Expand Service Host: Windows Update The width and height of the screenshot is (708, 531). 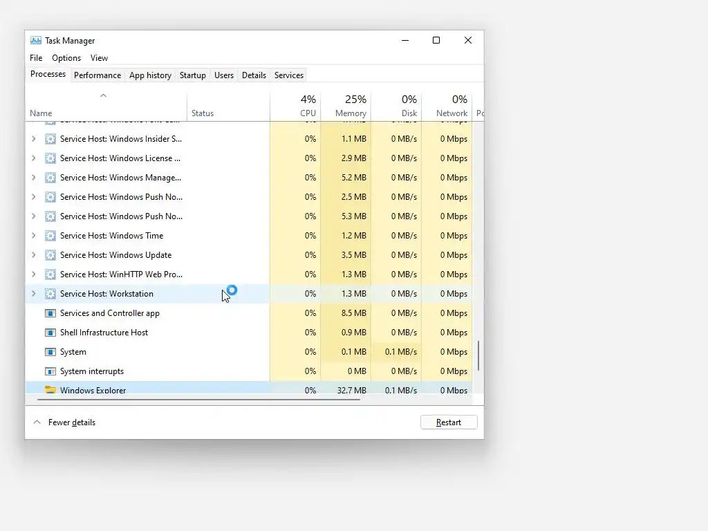point(33,255)
